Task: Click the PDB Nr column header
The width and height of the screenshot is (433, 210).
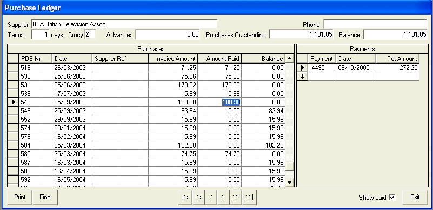Action: tap(35, 59)
